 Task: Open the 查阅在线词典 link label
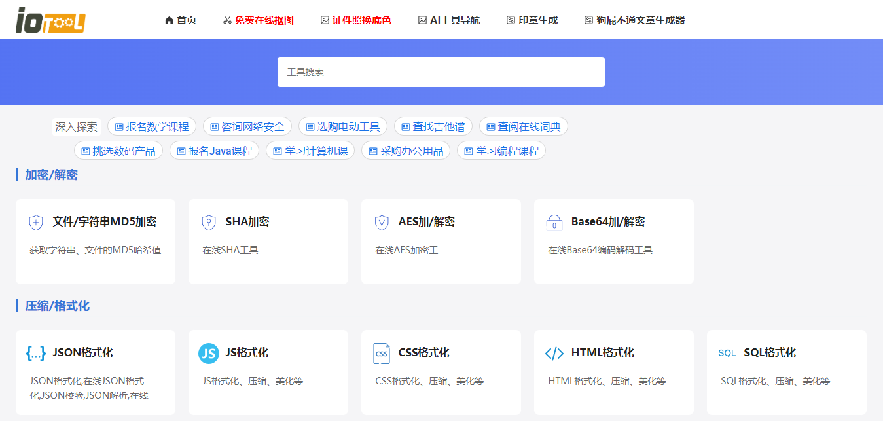530,127
